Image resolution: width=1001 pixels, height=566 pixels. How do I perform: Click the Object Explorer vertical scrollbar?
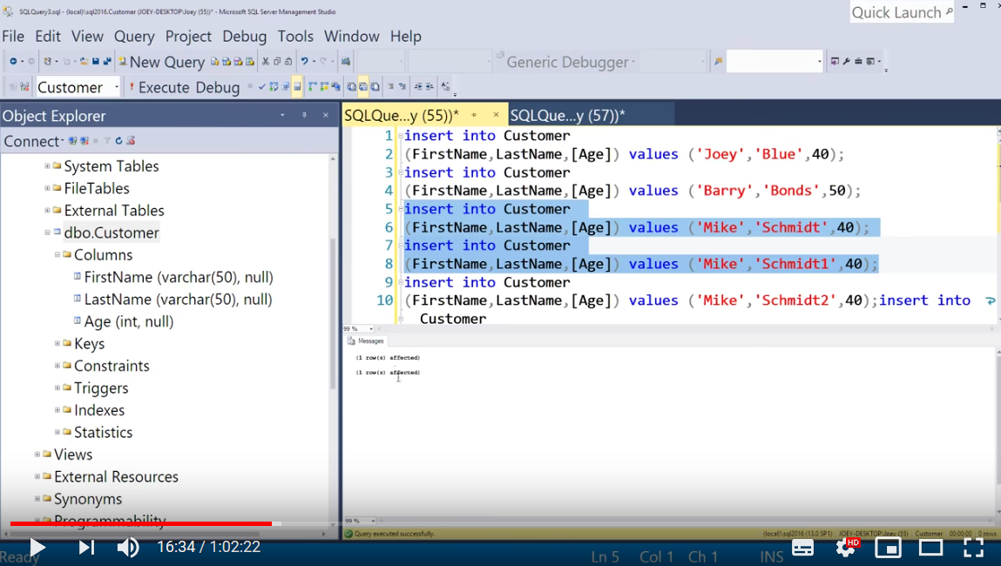point(333,313)
